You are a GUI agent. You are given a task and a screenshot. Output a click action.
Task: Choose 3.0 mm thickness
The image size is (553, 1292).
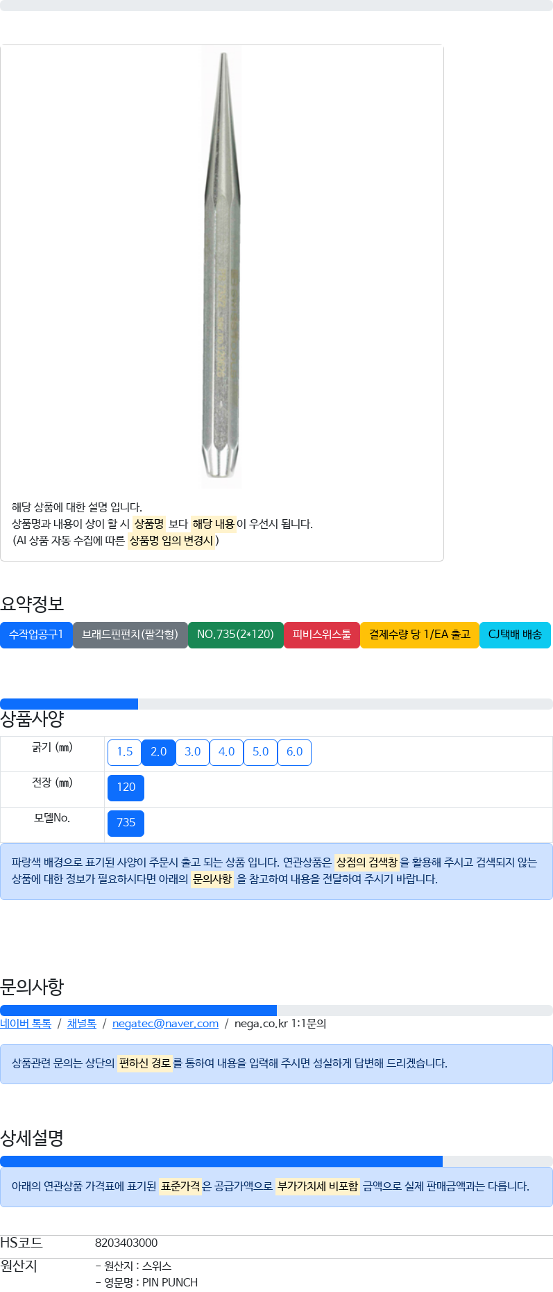[192, 752]
